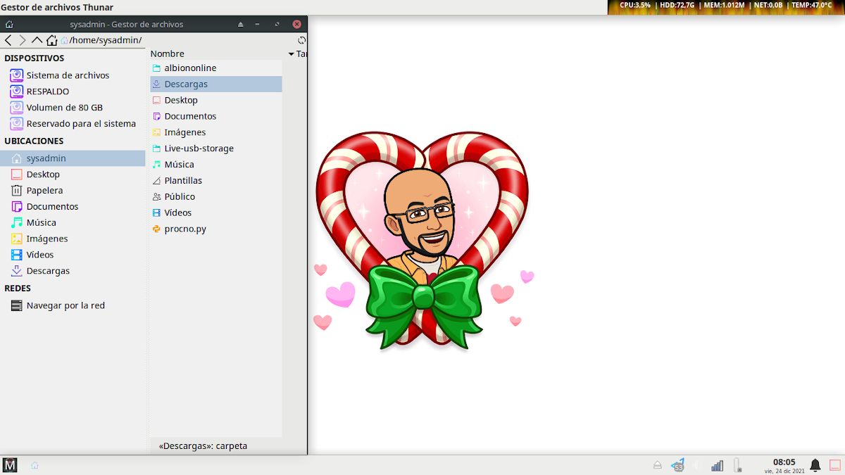This screenshot has width=845, height=475.
Task: Click the home icon in the toolbar
Action: coord(51,40)
